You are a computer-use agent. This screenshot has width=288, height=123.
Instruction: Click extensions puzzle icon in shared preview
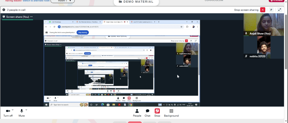coord(187,27)
